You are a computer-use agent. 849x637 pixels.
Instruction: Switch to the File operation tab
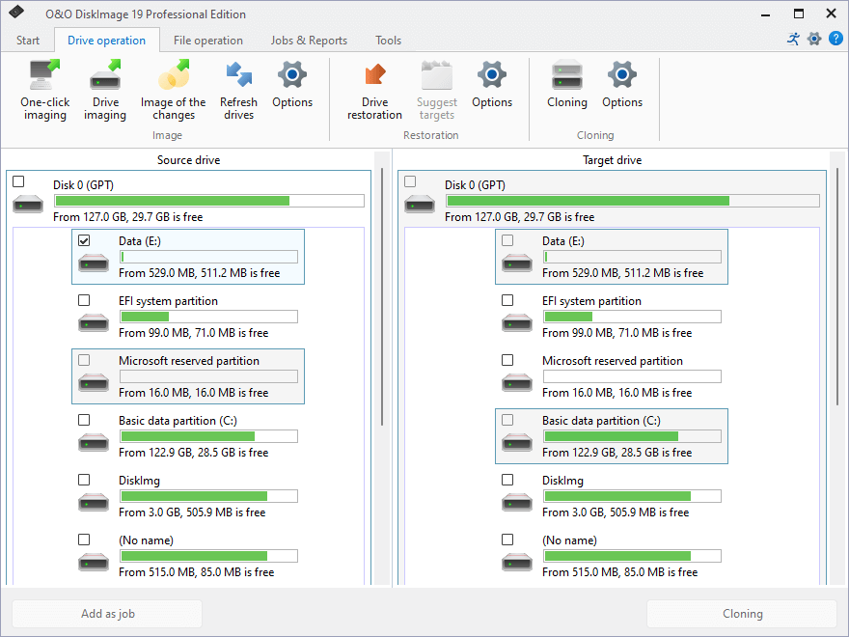(x=209, y=41)
